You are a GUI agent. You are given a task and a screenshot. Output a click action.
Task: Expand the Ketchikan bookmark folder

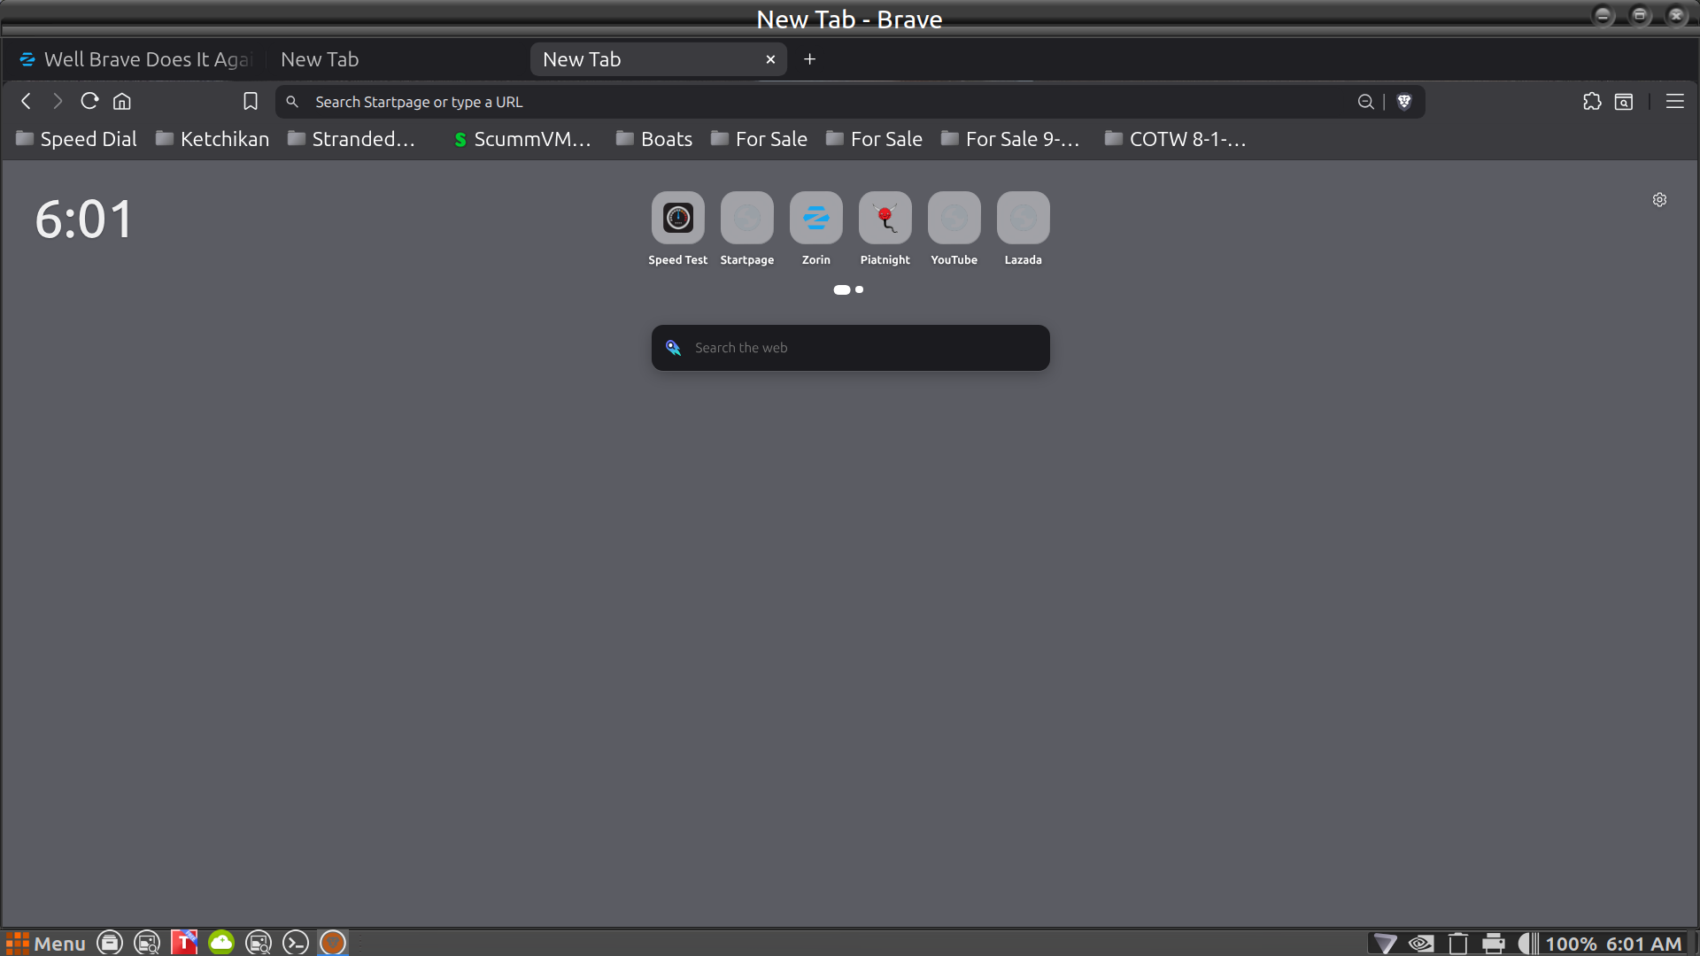click(212, 139)
